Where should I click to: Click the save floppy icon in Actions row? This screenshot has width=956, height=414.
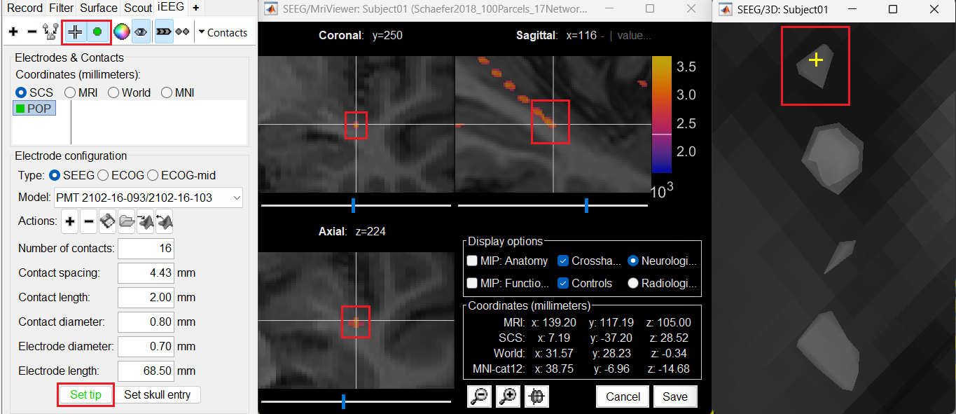(107, 222)
